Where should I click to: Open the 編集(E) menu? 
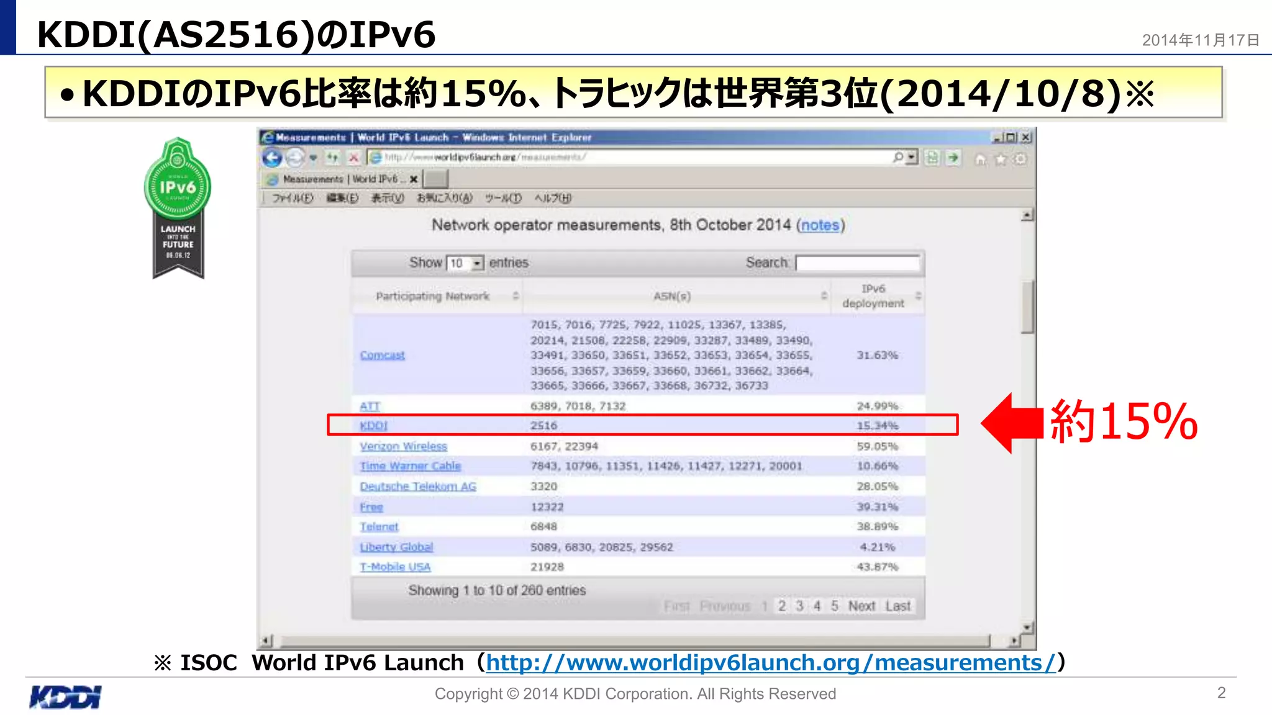342,198
